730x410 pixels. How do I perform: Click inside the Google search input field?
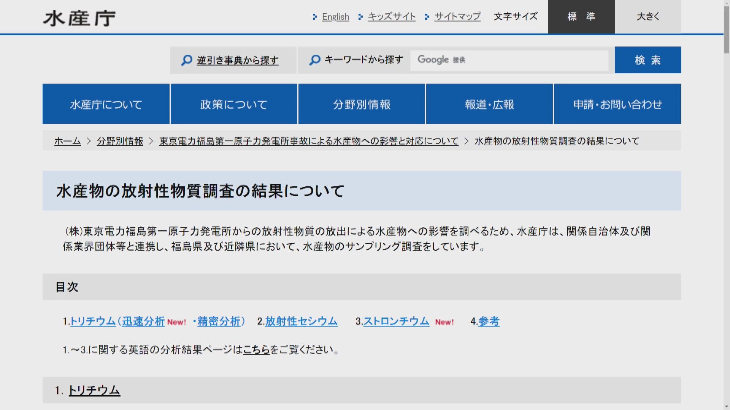513,60
